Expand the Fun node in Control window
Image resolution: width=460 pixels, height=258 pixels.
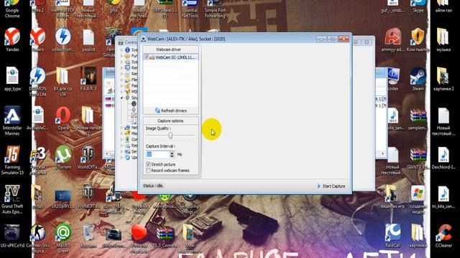point(121,56)
